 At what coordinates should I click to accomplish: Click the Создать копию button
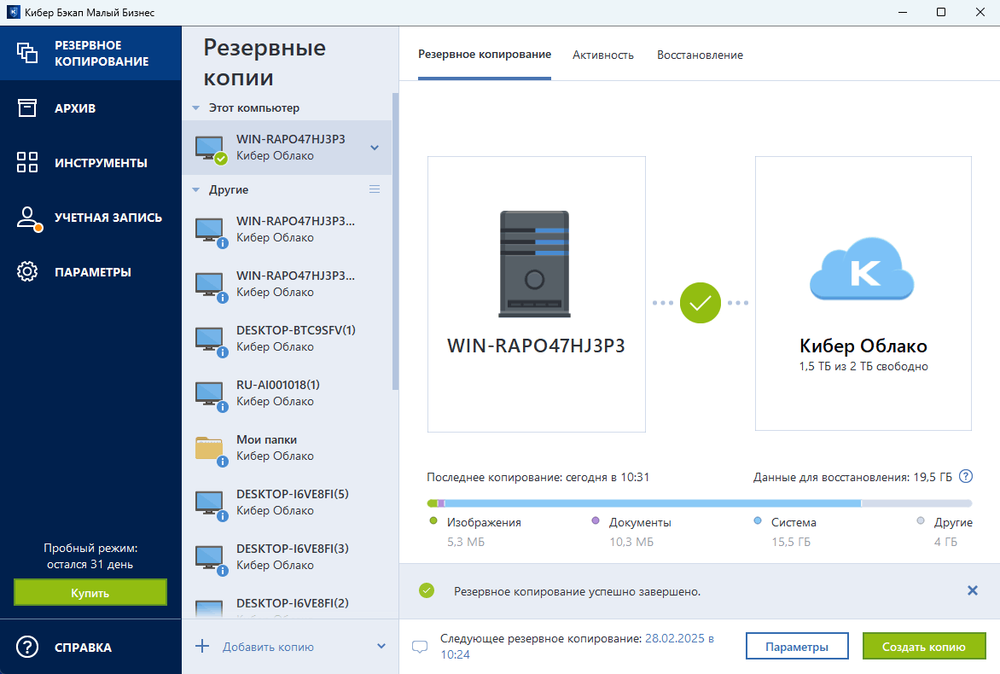(x=923, y=647)
